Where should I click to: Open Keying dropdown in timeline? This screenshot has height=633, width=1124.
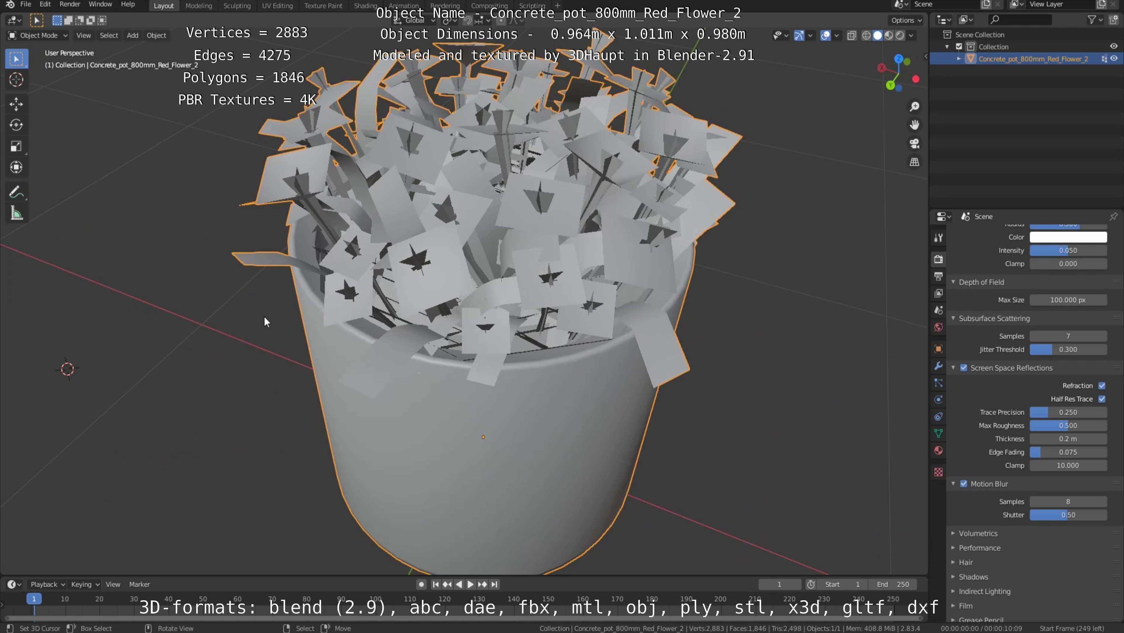point(85,585)
